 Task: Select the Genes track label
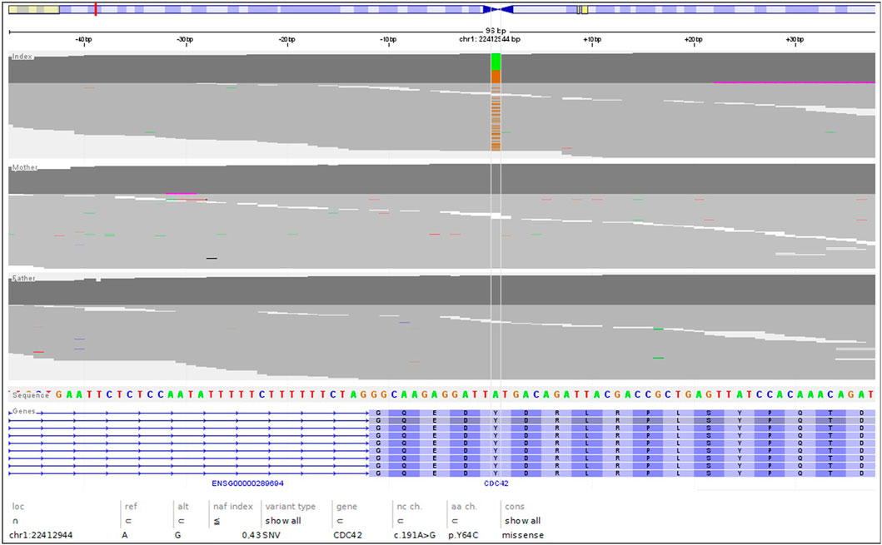coord(24,411)
